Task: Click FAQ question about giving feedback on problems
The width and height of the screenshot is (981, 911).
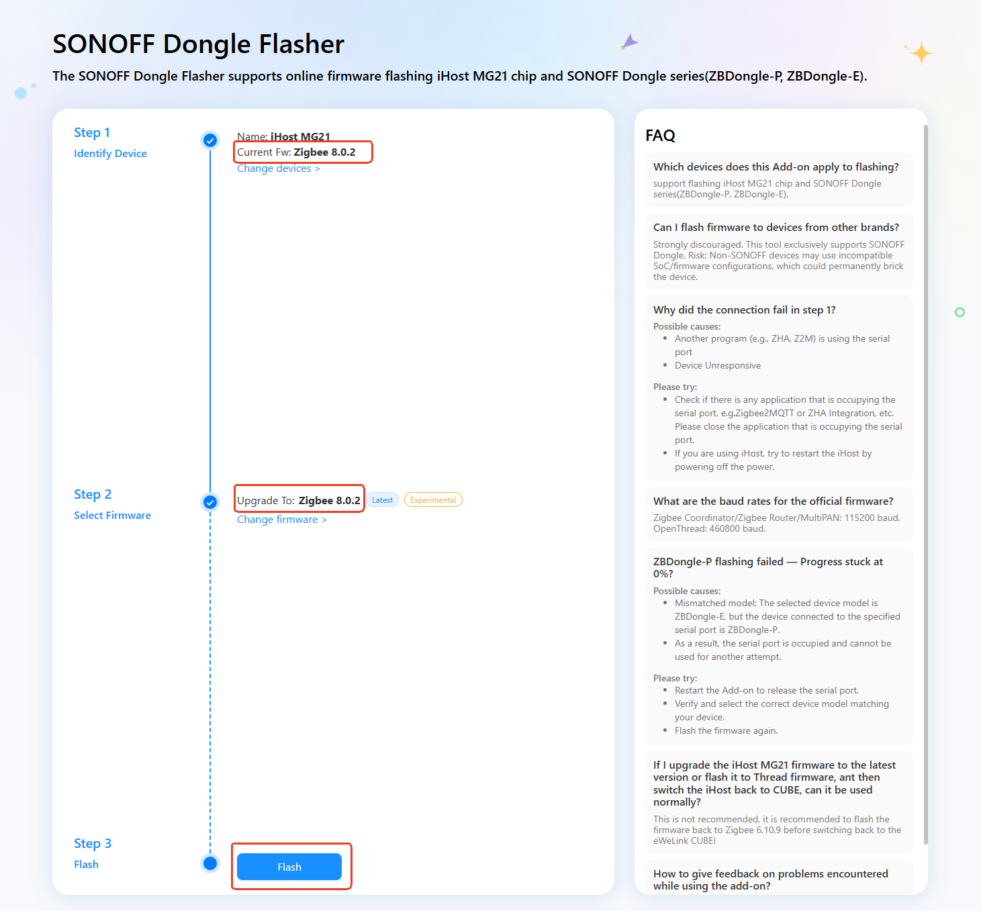Action: (x=770, y=879)
